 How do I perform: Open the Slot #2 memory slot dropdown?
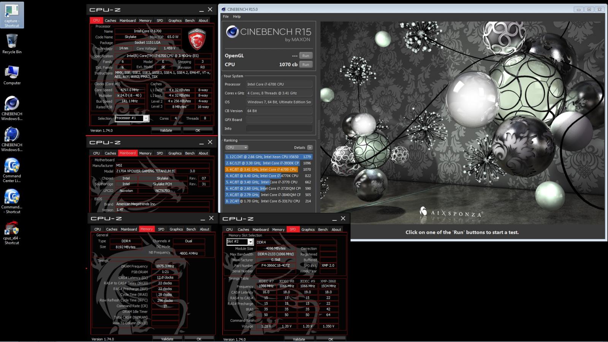[x=240, y=242]
